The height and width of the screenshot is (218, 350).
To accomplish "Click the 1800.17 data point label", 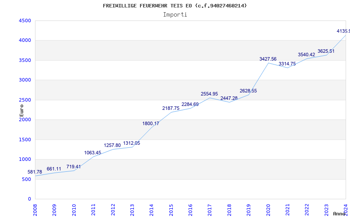I will click(x=151, y=123).
